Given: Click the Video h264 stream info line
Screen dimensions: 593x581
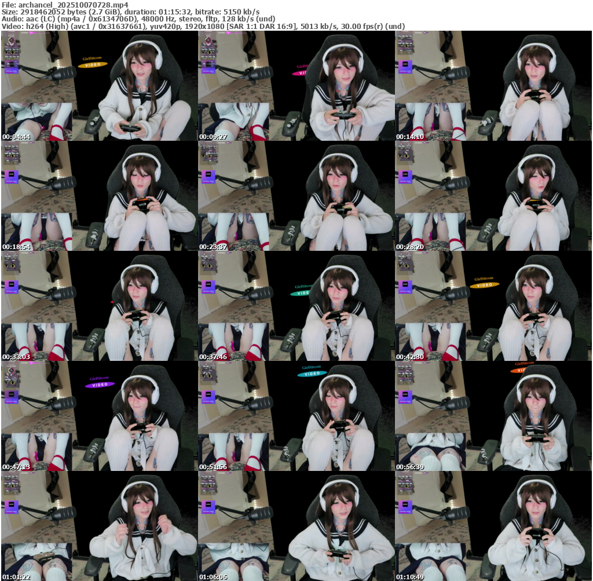Looking at the screenshot, I should [203, 27].
